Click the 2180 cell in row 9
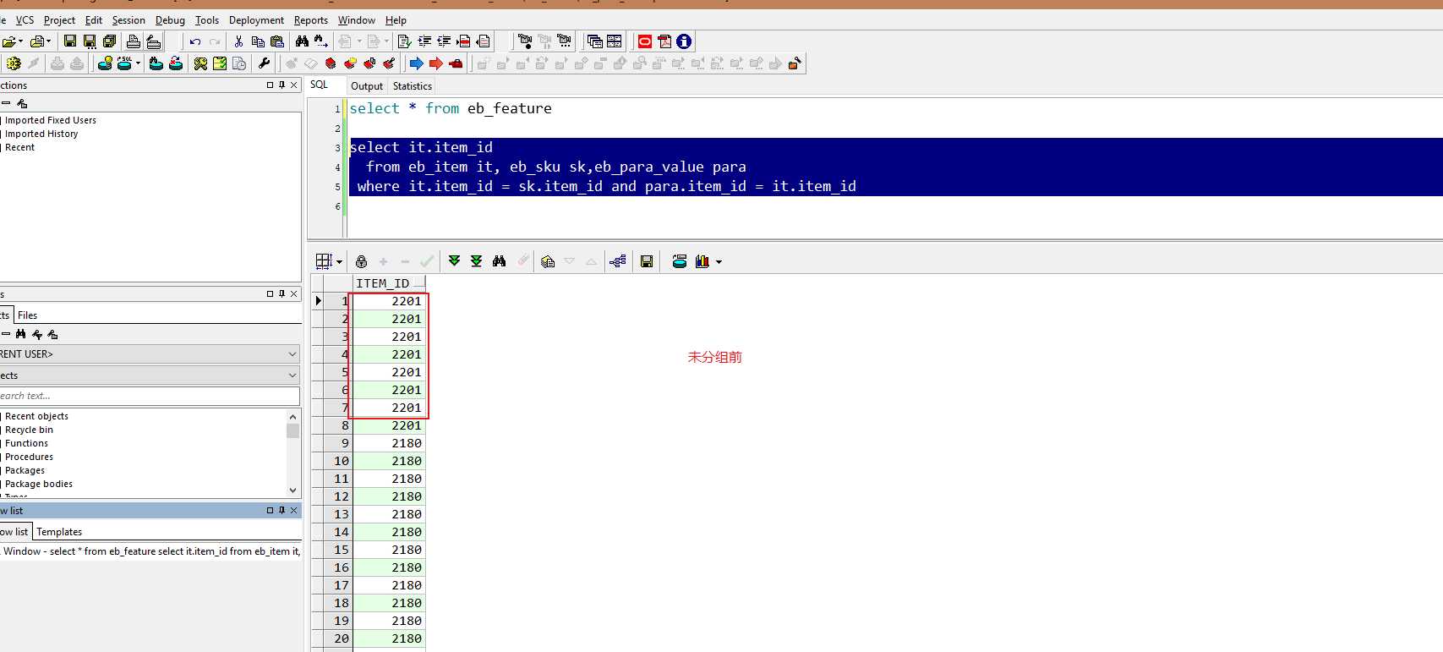Screen dimensions: 1443x652 388,443
